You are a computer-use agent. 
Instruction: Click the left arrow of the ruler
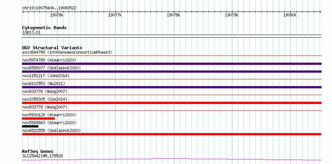coord(23,12)
